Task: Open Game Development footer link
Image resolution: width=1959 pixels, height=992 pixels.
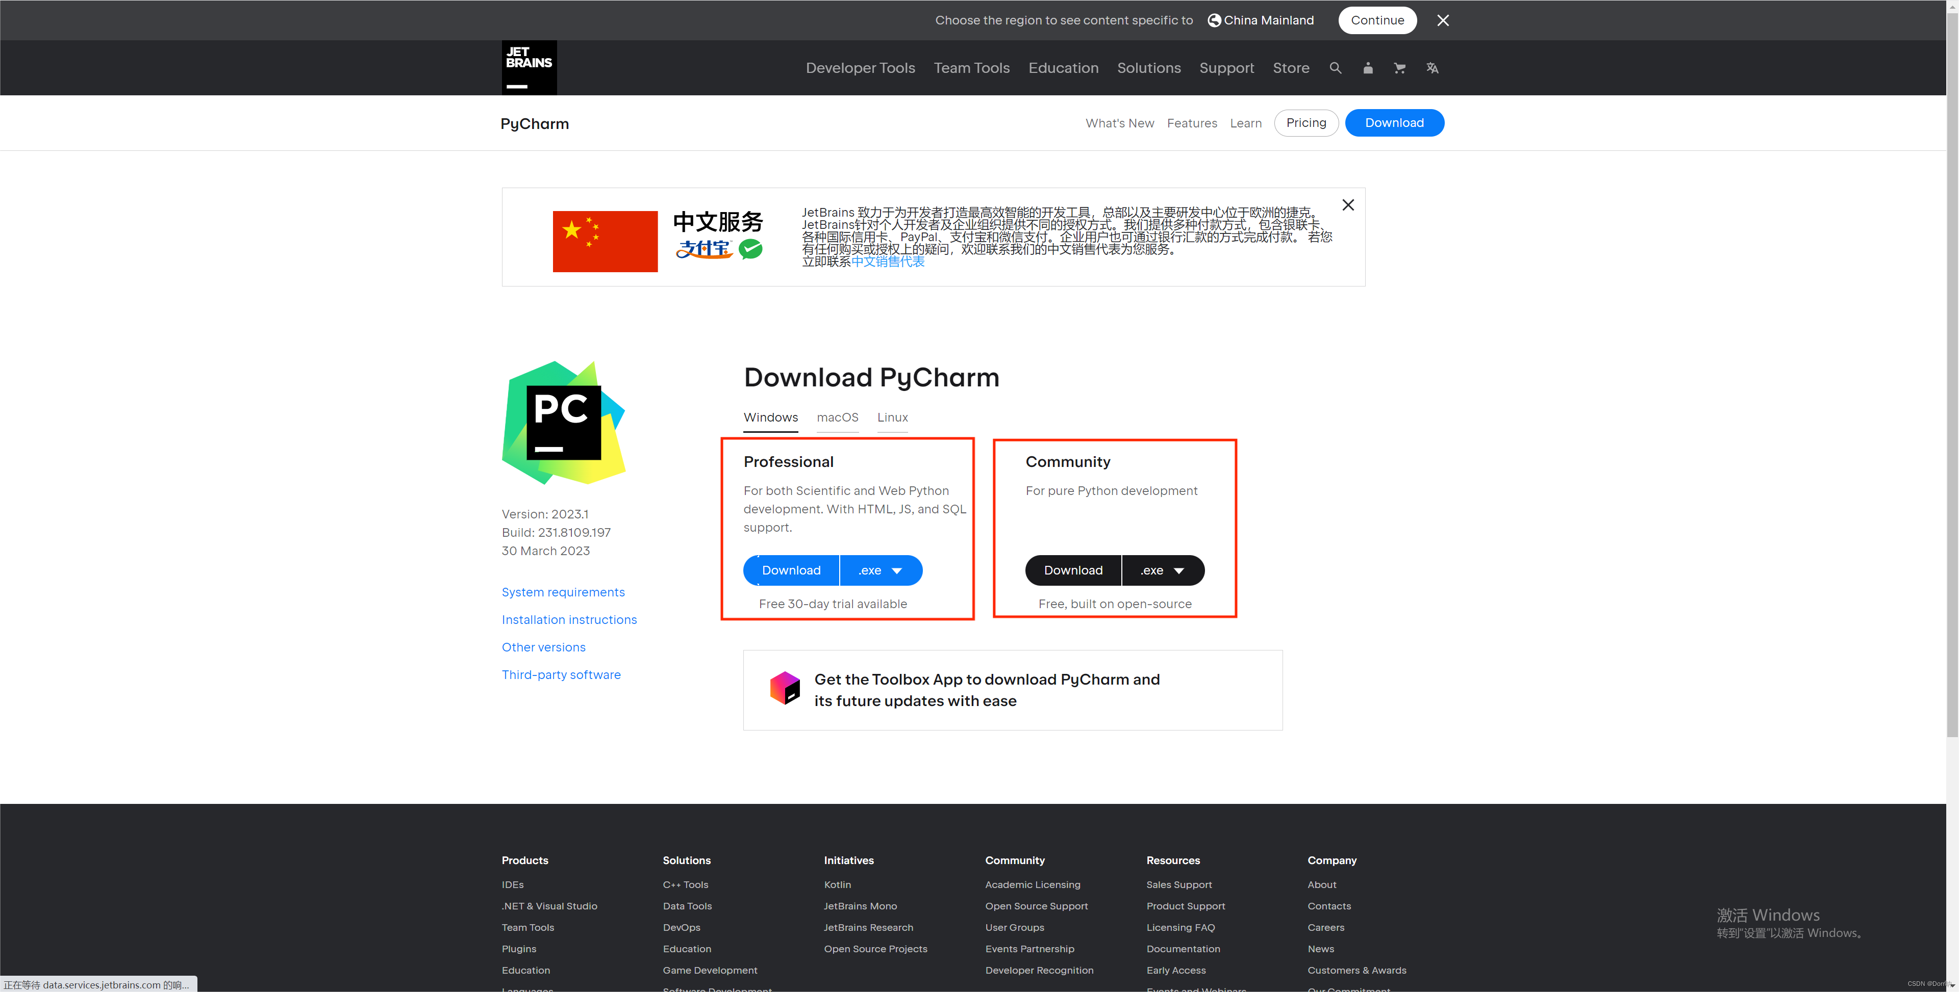Action: click(x=710, y=970)
